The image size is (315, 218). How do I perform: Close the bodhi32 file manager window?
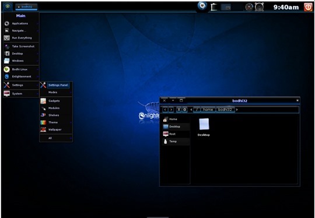pos(164,100)
